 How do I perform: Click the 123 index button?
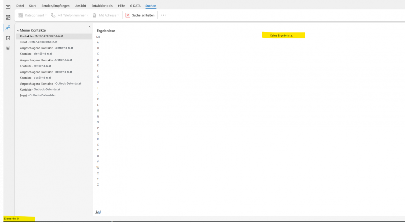[x=98, y=37]
